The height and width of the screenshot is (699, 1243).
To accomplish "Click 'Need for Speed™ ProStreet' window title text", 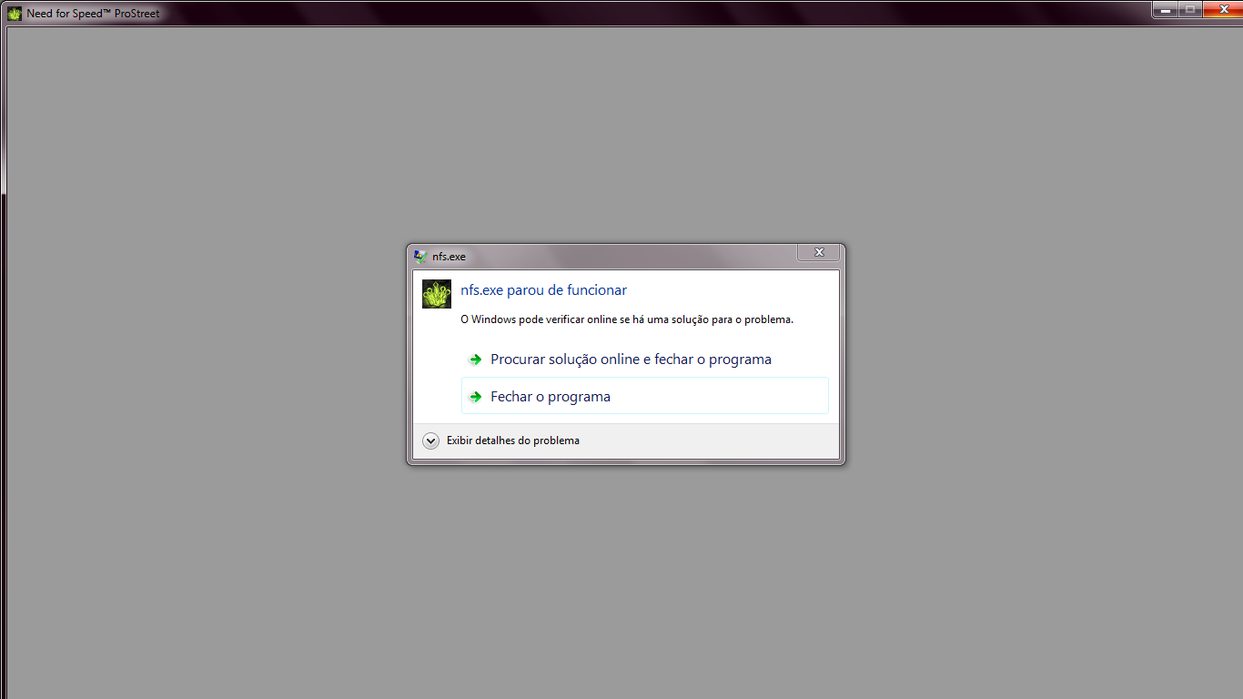I will [93, 14].
